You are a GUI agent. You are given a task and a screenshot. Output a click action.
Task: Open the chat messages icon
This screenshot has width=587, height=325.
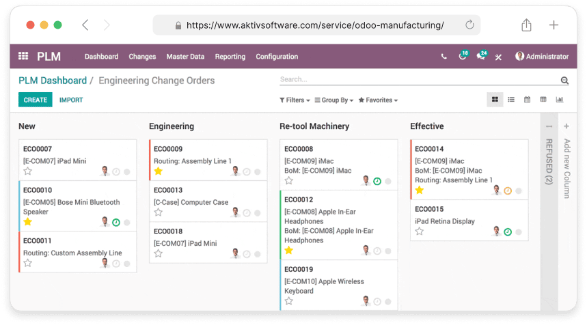(x=481, y=57)
